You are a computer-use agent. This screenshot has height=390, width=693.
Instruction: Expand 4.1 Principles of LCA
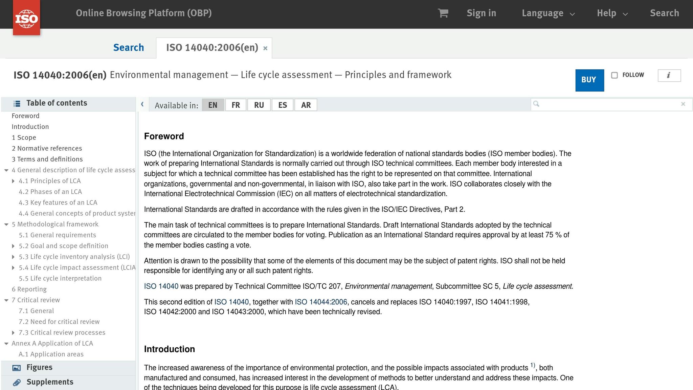click(13, 181)
